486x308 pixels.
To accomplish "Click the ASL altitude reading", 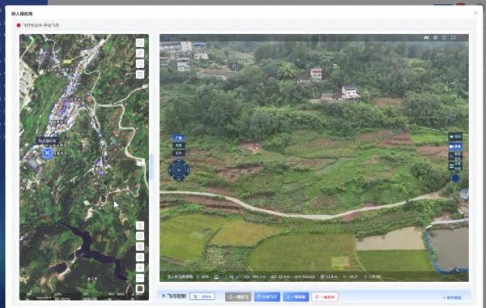I will 255,276.
